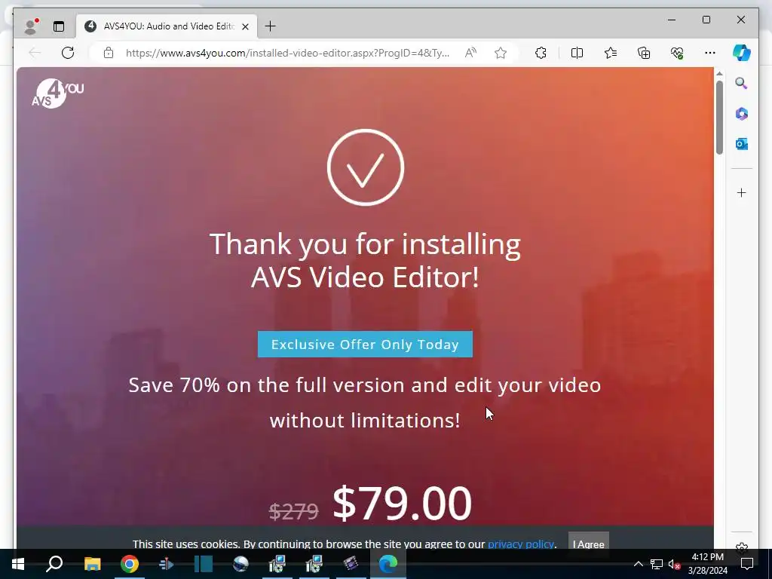
Task: Open the privacy policy link
Action: click(521, 544)
